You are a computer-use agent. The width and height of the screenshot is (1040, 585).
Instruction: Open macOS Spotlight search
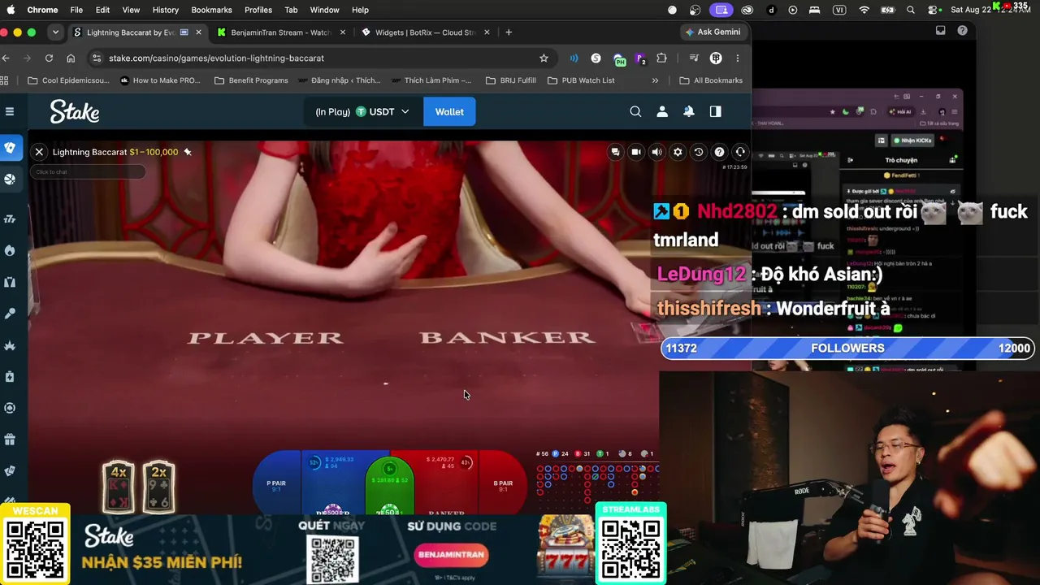pyautogui.click(x=911, y=10)
